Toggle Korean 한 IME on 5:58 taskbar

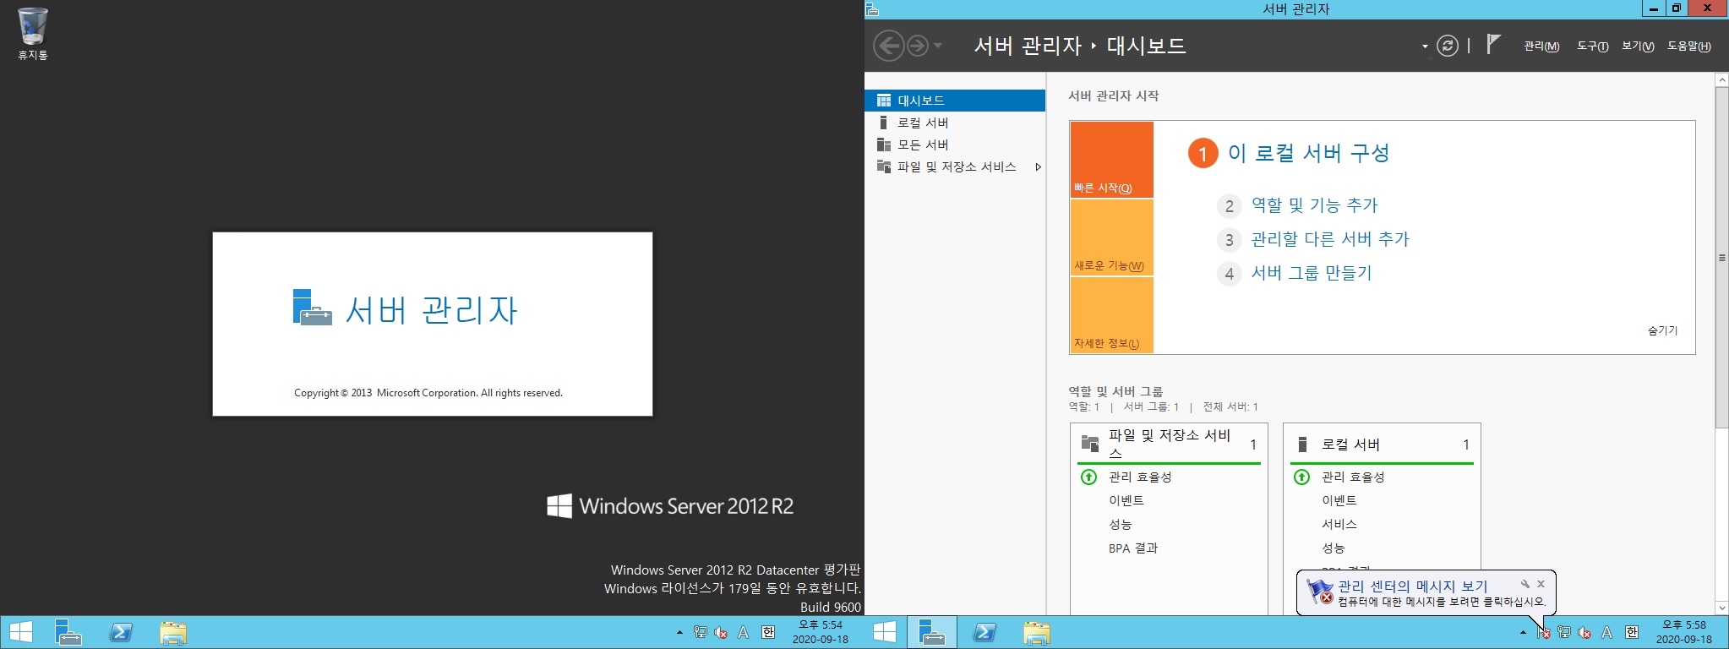coord(1632,632)
